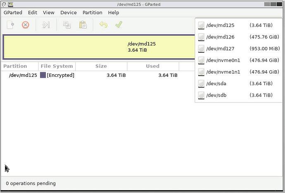Pick /dev/sda from device list
The width and height of the screenshot is (285, 193).
coord(239,83)
